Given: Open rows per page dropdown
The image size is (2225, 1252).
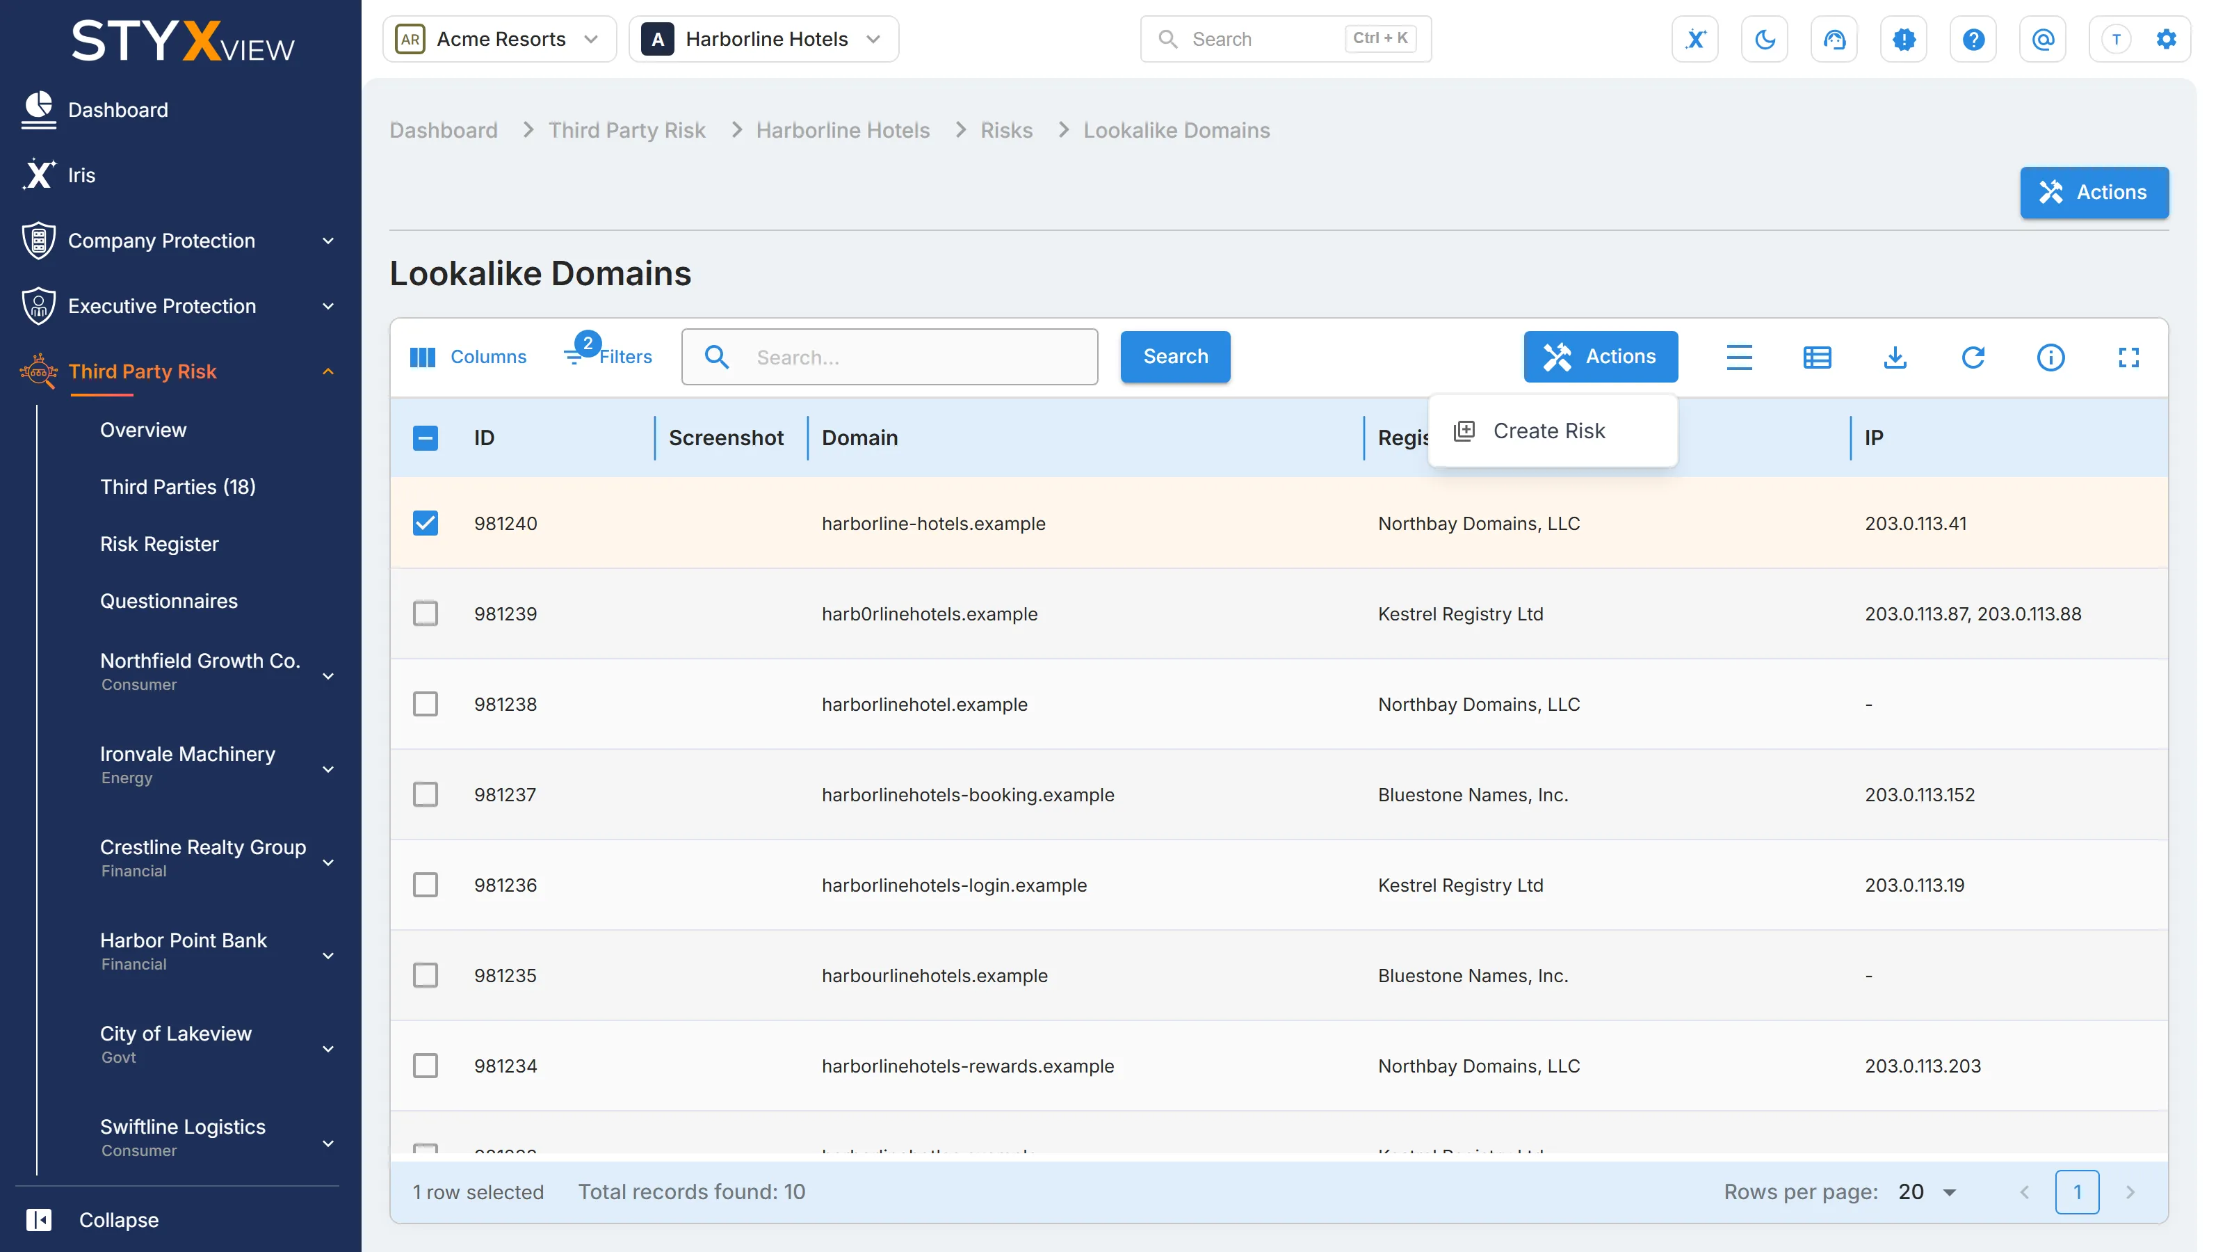Looking at the screenshot, I should (1928, 1191).
